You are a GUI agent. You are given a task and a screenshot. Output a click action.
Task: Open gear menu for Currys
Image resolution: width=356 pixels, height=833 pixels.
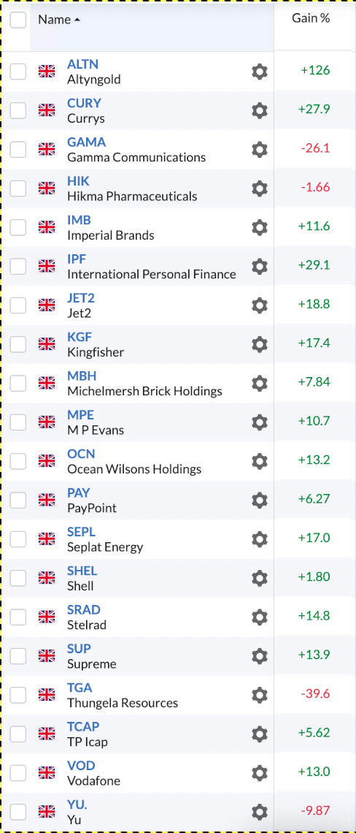[x=260, y=110]
